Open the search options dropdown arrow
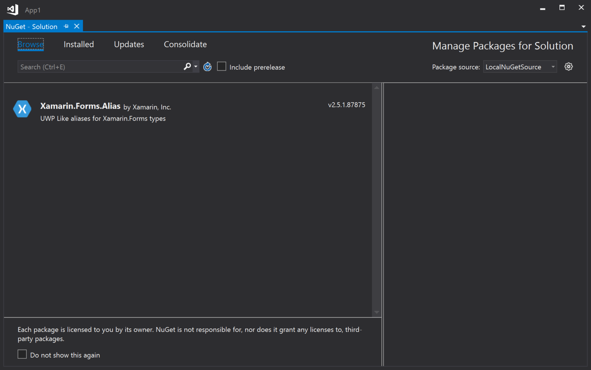The width and height of the screenshot is (591, 370). pyautogui.click(x=196, y=66)
